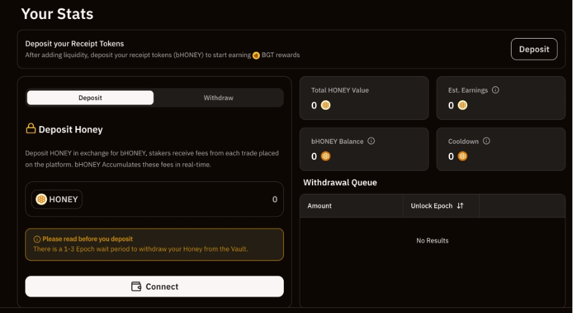
Task: Click the bHONEY Balance info icon
Action: [371, 141]
